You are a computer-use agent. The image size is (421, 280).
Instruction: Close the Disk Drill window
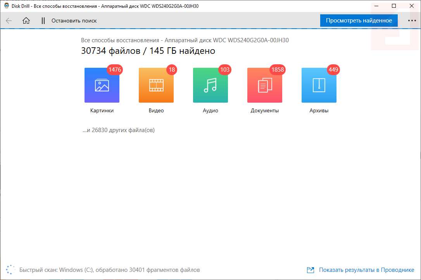pyautogui.click(x=412, y=6)
